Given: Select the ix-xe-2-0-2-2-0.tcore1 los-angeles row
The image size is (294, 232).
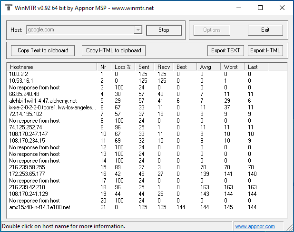Looking at the screenshot, I should coord(147,107).
